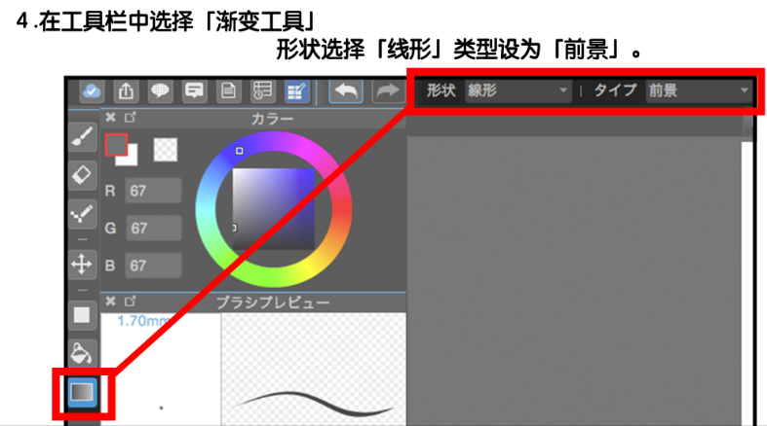Image resolution: width=767 pixels, height=426 pixels.
Task: Select the Eraser tool
Action: click(82, 175)
